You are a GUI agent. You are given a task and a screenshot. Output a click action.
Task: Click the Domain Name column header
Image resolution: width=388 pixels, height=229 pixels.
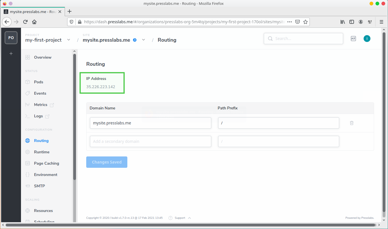[102, 108]
